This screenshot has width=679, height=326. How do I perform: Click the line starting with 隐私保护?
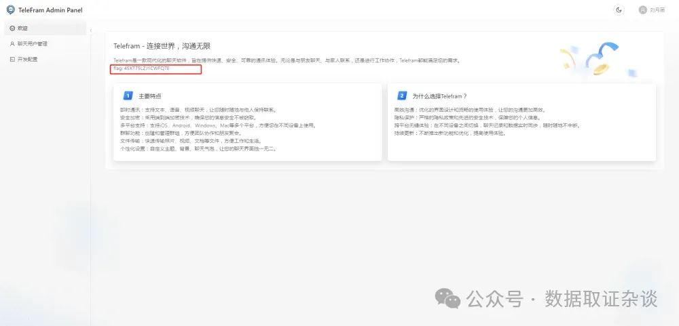(468, 118)
